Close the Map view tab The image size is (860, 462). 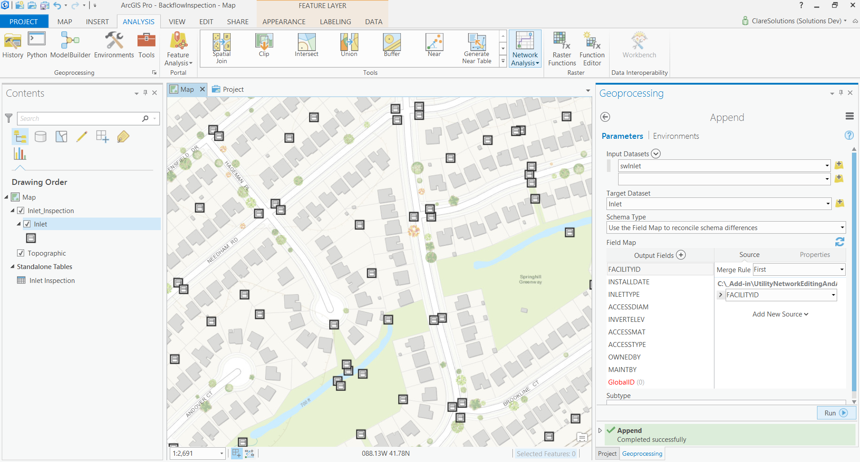202,89
